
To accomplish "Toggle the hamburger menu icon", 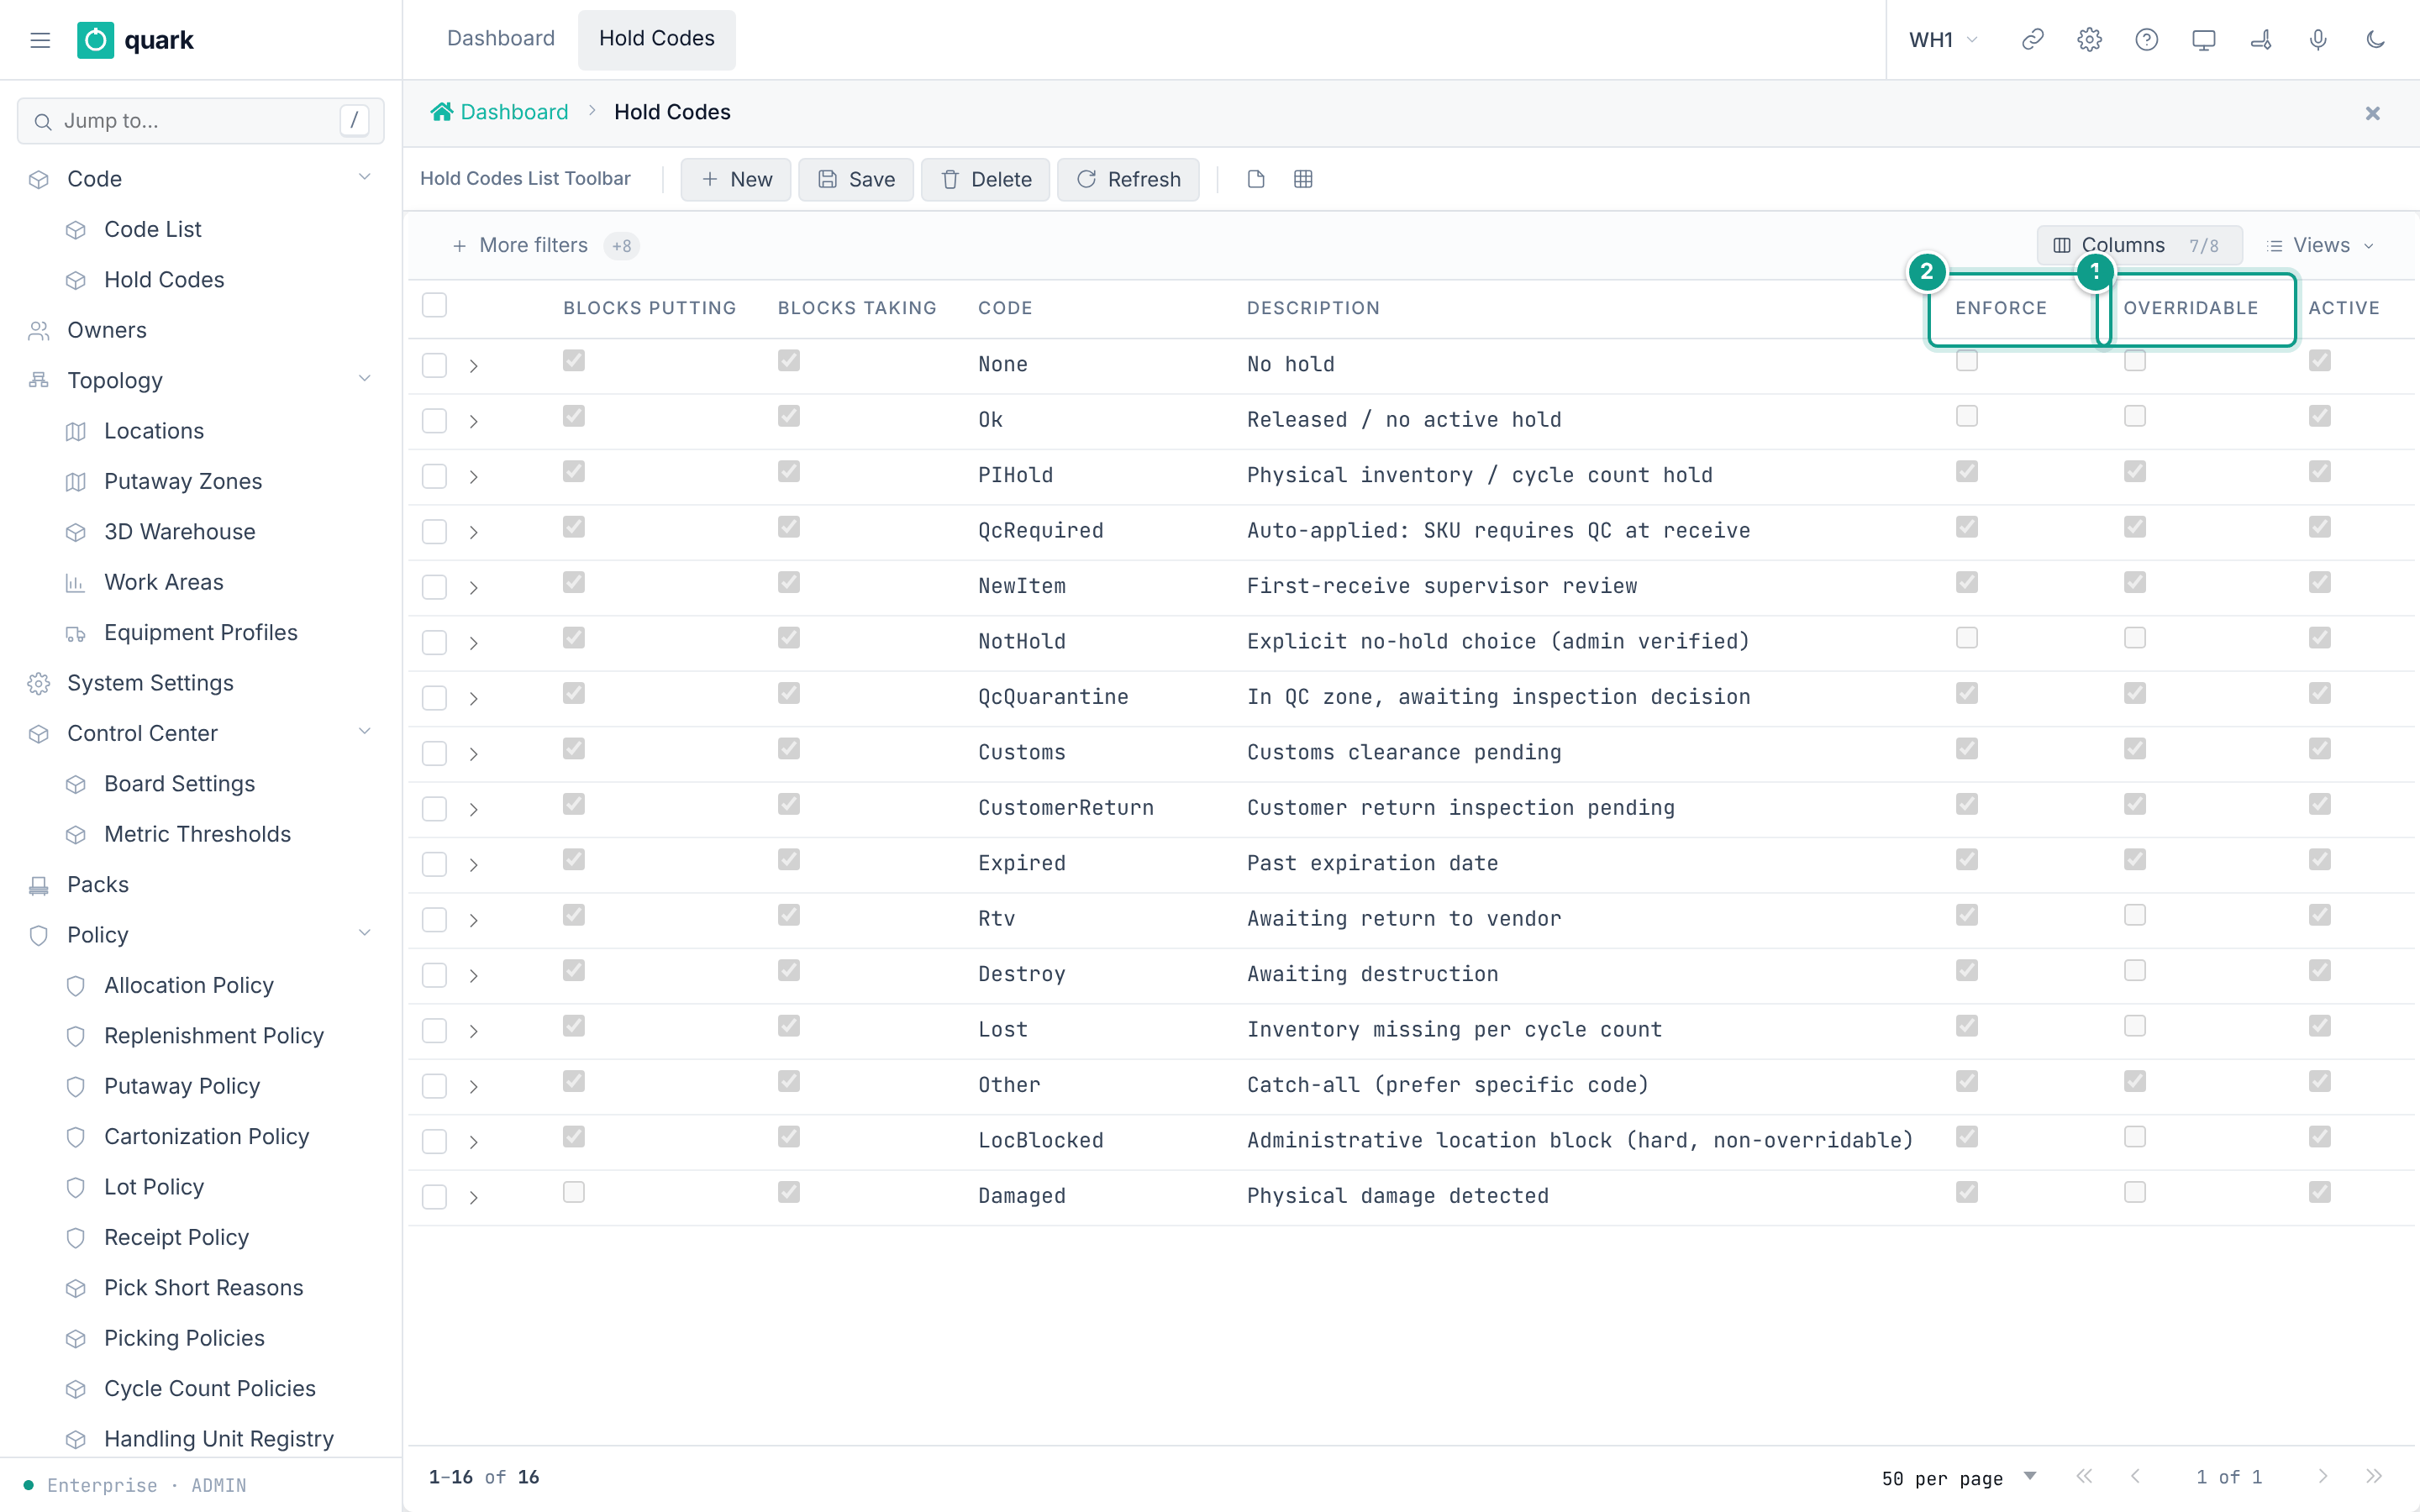I will pos(40,40).
